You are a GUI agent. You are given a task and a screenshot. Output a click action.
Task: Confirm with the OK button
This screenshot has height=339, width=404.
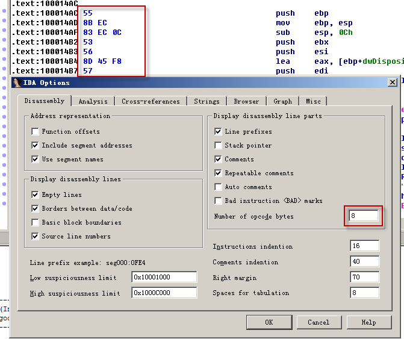pos(269,322)
